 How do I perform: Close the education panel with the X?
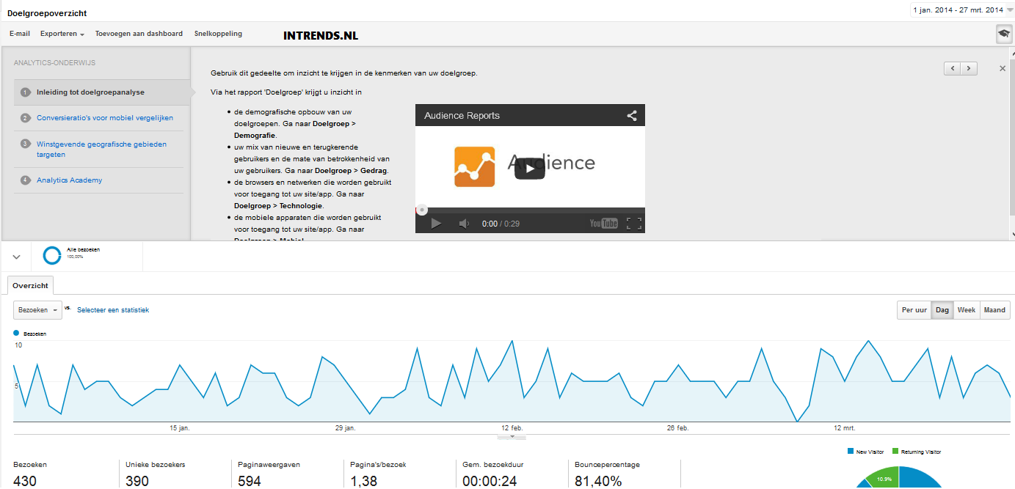1003,68
